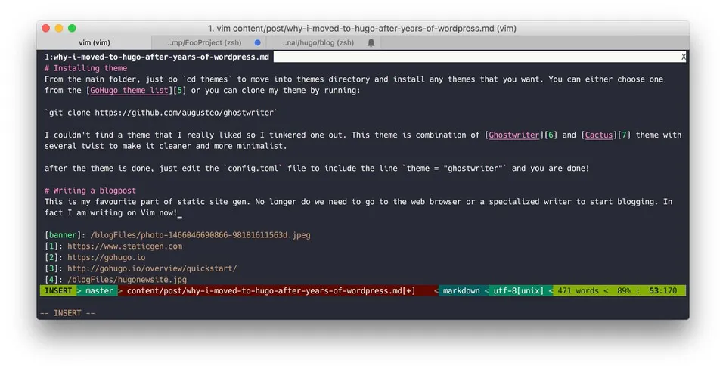The height and width of the screenshot is (372, 726).
Task: Click the [6] reference number
Action: [551, 135]
